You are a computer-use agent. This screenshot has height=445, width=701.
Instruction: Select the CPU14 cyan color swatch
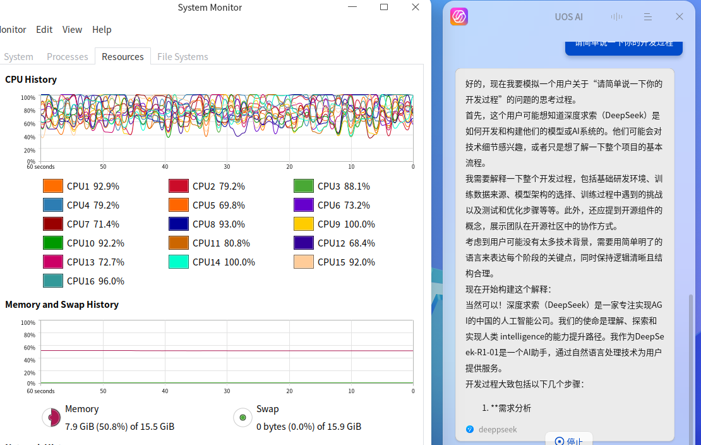pos(178,262)
